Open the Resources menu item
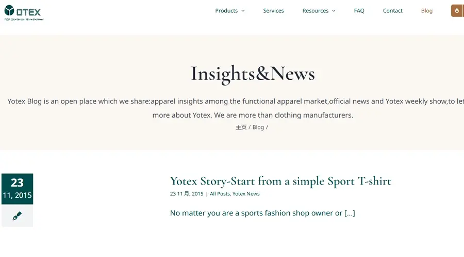The image size is (464, 257). (316, 11)
